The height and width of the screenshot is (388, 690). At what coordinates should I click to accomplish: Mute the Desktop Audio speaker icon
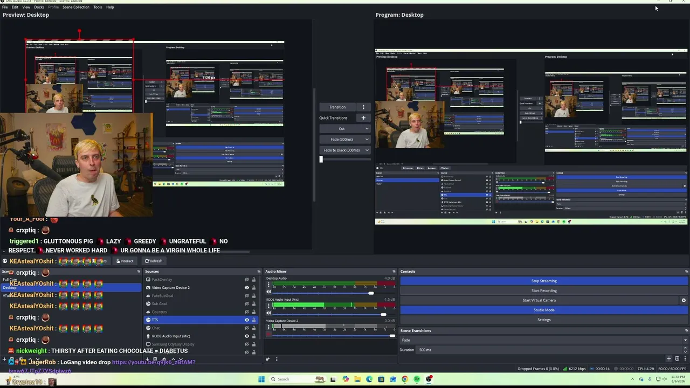tap(269, 292)
